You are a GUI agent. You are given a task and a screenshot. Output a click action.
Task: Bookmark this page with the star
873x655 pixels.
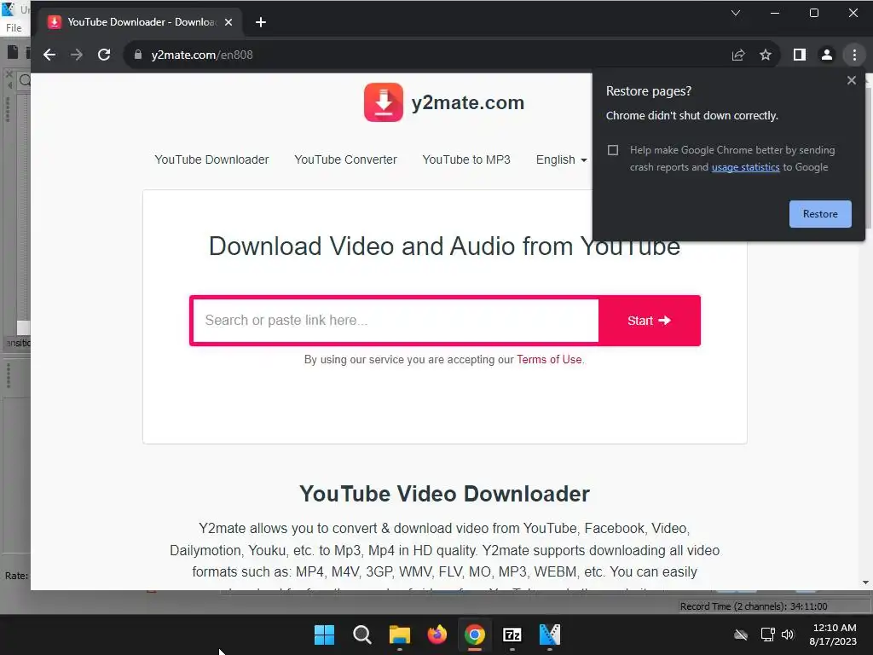[x=766, y=55]
